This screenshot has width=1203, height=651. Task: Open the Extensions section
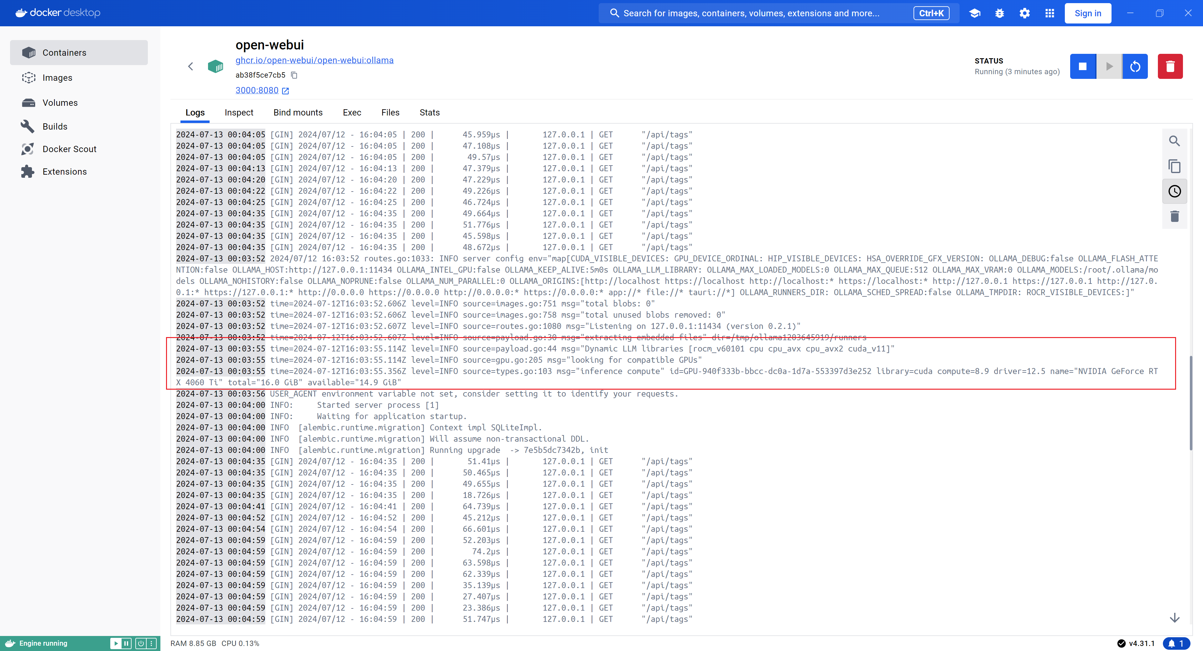[x=79, y=172]
